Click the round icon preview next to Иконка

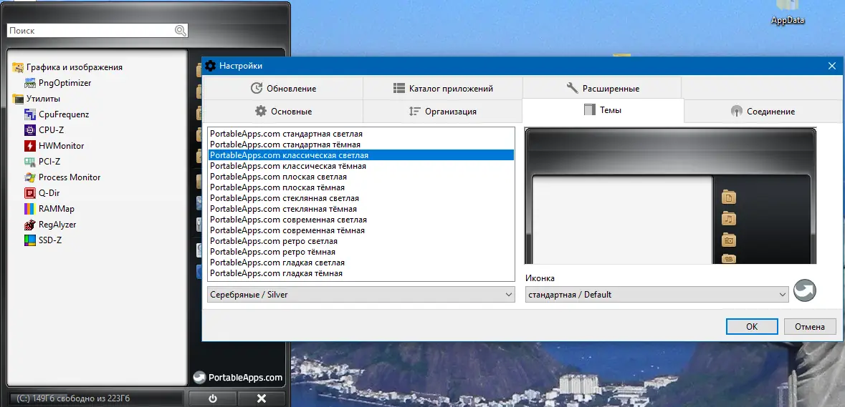[805, 291]
